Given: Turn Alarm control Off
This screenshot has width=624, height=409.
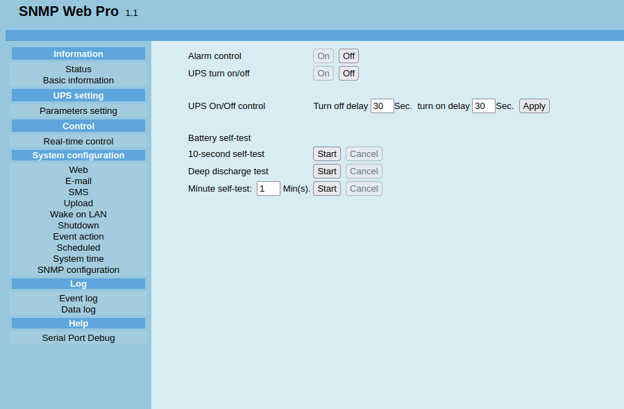Looking at the screenshot, I should pyautogui.click(x=348, y=56).
